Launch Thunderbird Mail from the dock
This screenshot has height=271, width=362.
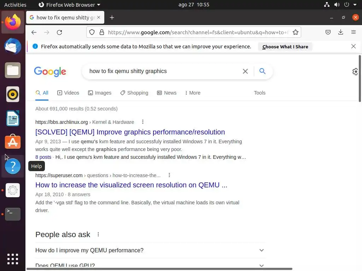tap(13, 46)
